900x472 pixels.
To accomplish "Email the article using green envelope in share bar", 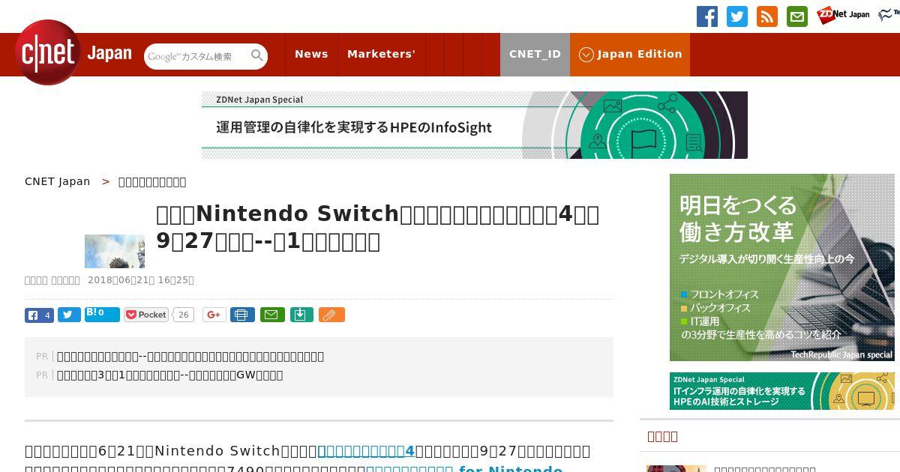I will pyautogui.click(x=272, y=315).
